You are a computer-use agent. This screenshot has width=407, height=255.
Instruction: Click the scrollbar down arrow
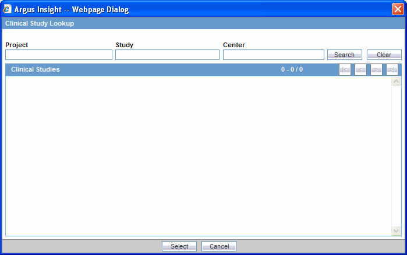coord(396,231)
